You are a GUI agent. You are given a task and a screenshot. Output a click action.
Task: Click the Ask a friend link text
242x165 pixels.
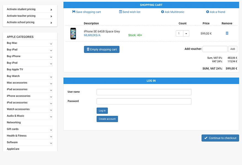[x=217, y=12]
